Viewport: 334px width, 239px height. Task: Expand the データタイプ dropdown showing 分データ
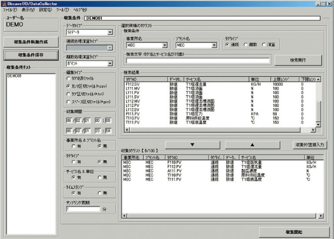point(110,32)
